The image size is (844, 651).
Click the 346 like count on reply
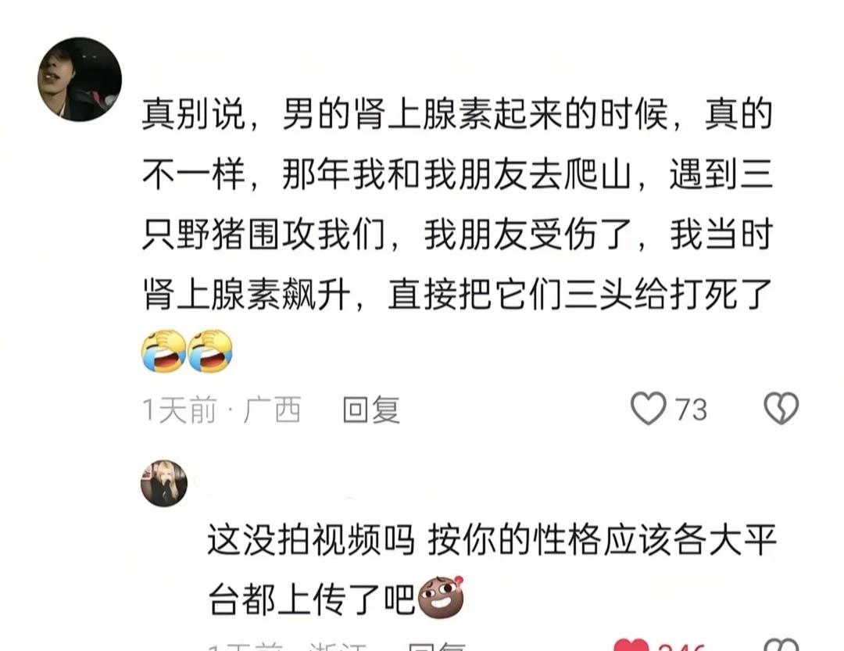tap(681, 646)
